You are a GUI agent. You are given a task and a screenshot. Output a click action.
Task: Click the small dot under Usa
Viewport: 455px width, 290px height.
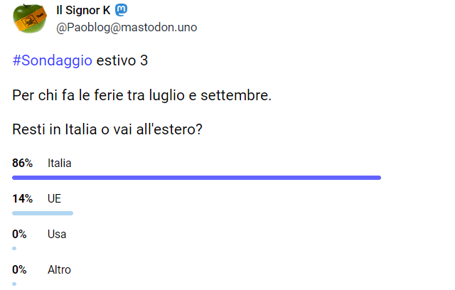coord(14,248)
